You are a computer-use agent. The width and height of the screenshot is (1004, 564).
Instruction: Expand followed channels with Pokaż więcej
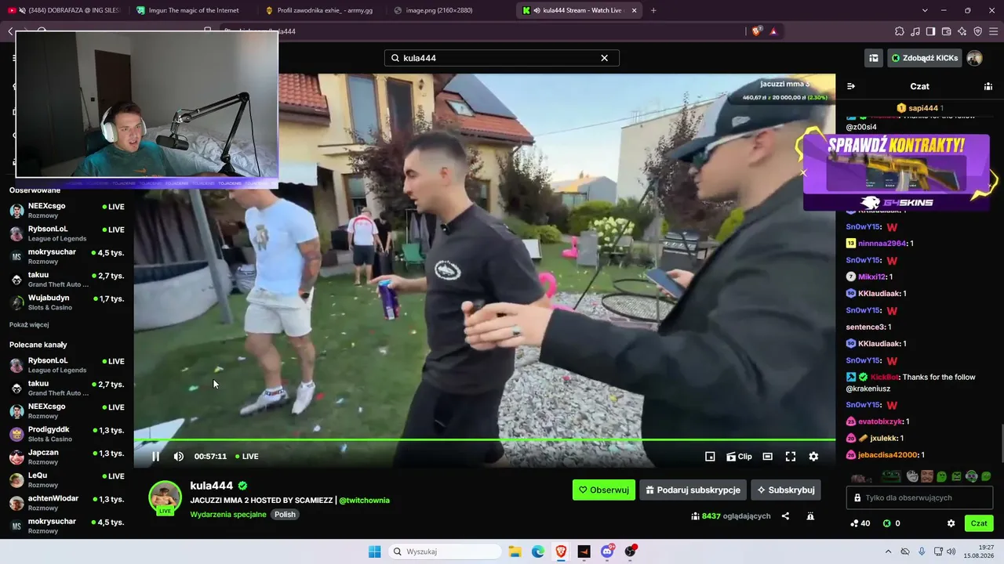pos(29,325)
